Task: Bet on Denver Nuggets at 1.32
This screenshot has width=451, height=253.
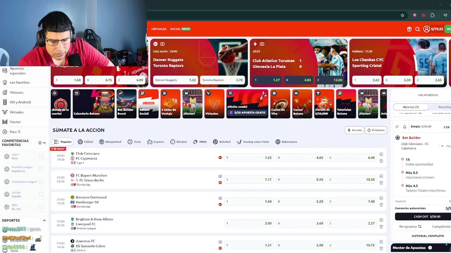Action: (175, 80)
